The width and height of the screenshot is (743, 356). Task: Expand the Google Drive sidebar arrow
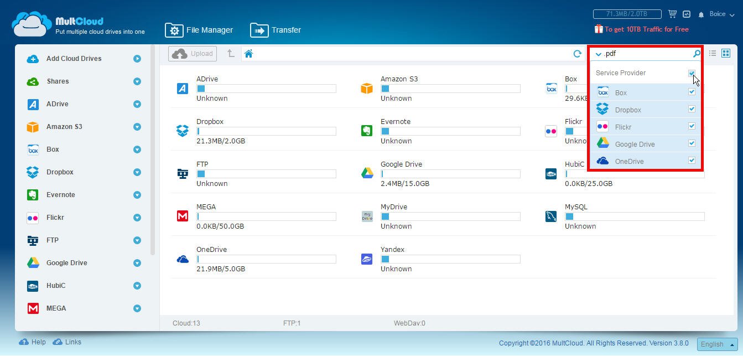click(x=137, y=263)
